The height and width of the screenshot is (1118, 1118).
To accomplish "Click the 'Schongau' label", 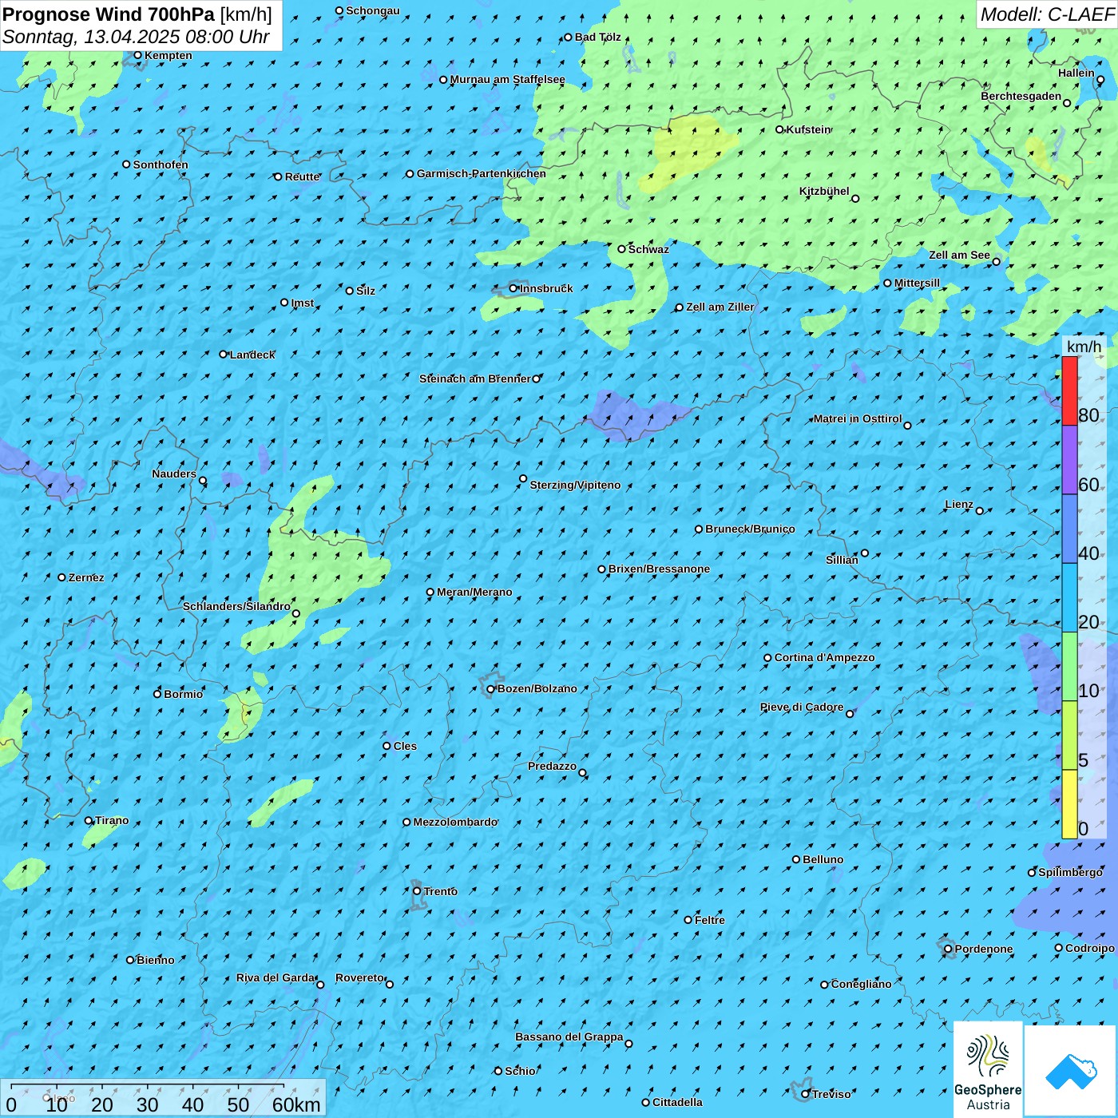I will click(372, 10).
